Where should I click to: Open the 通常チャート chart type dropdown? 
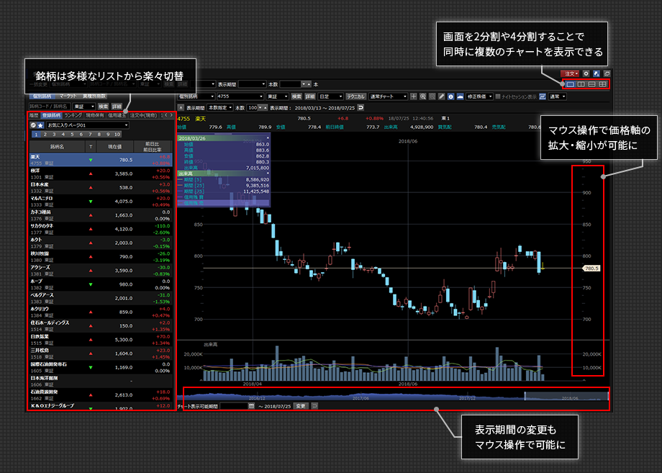pos(388,96)
